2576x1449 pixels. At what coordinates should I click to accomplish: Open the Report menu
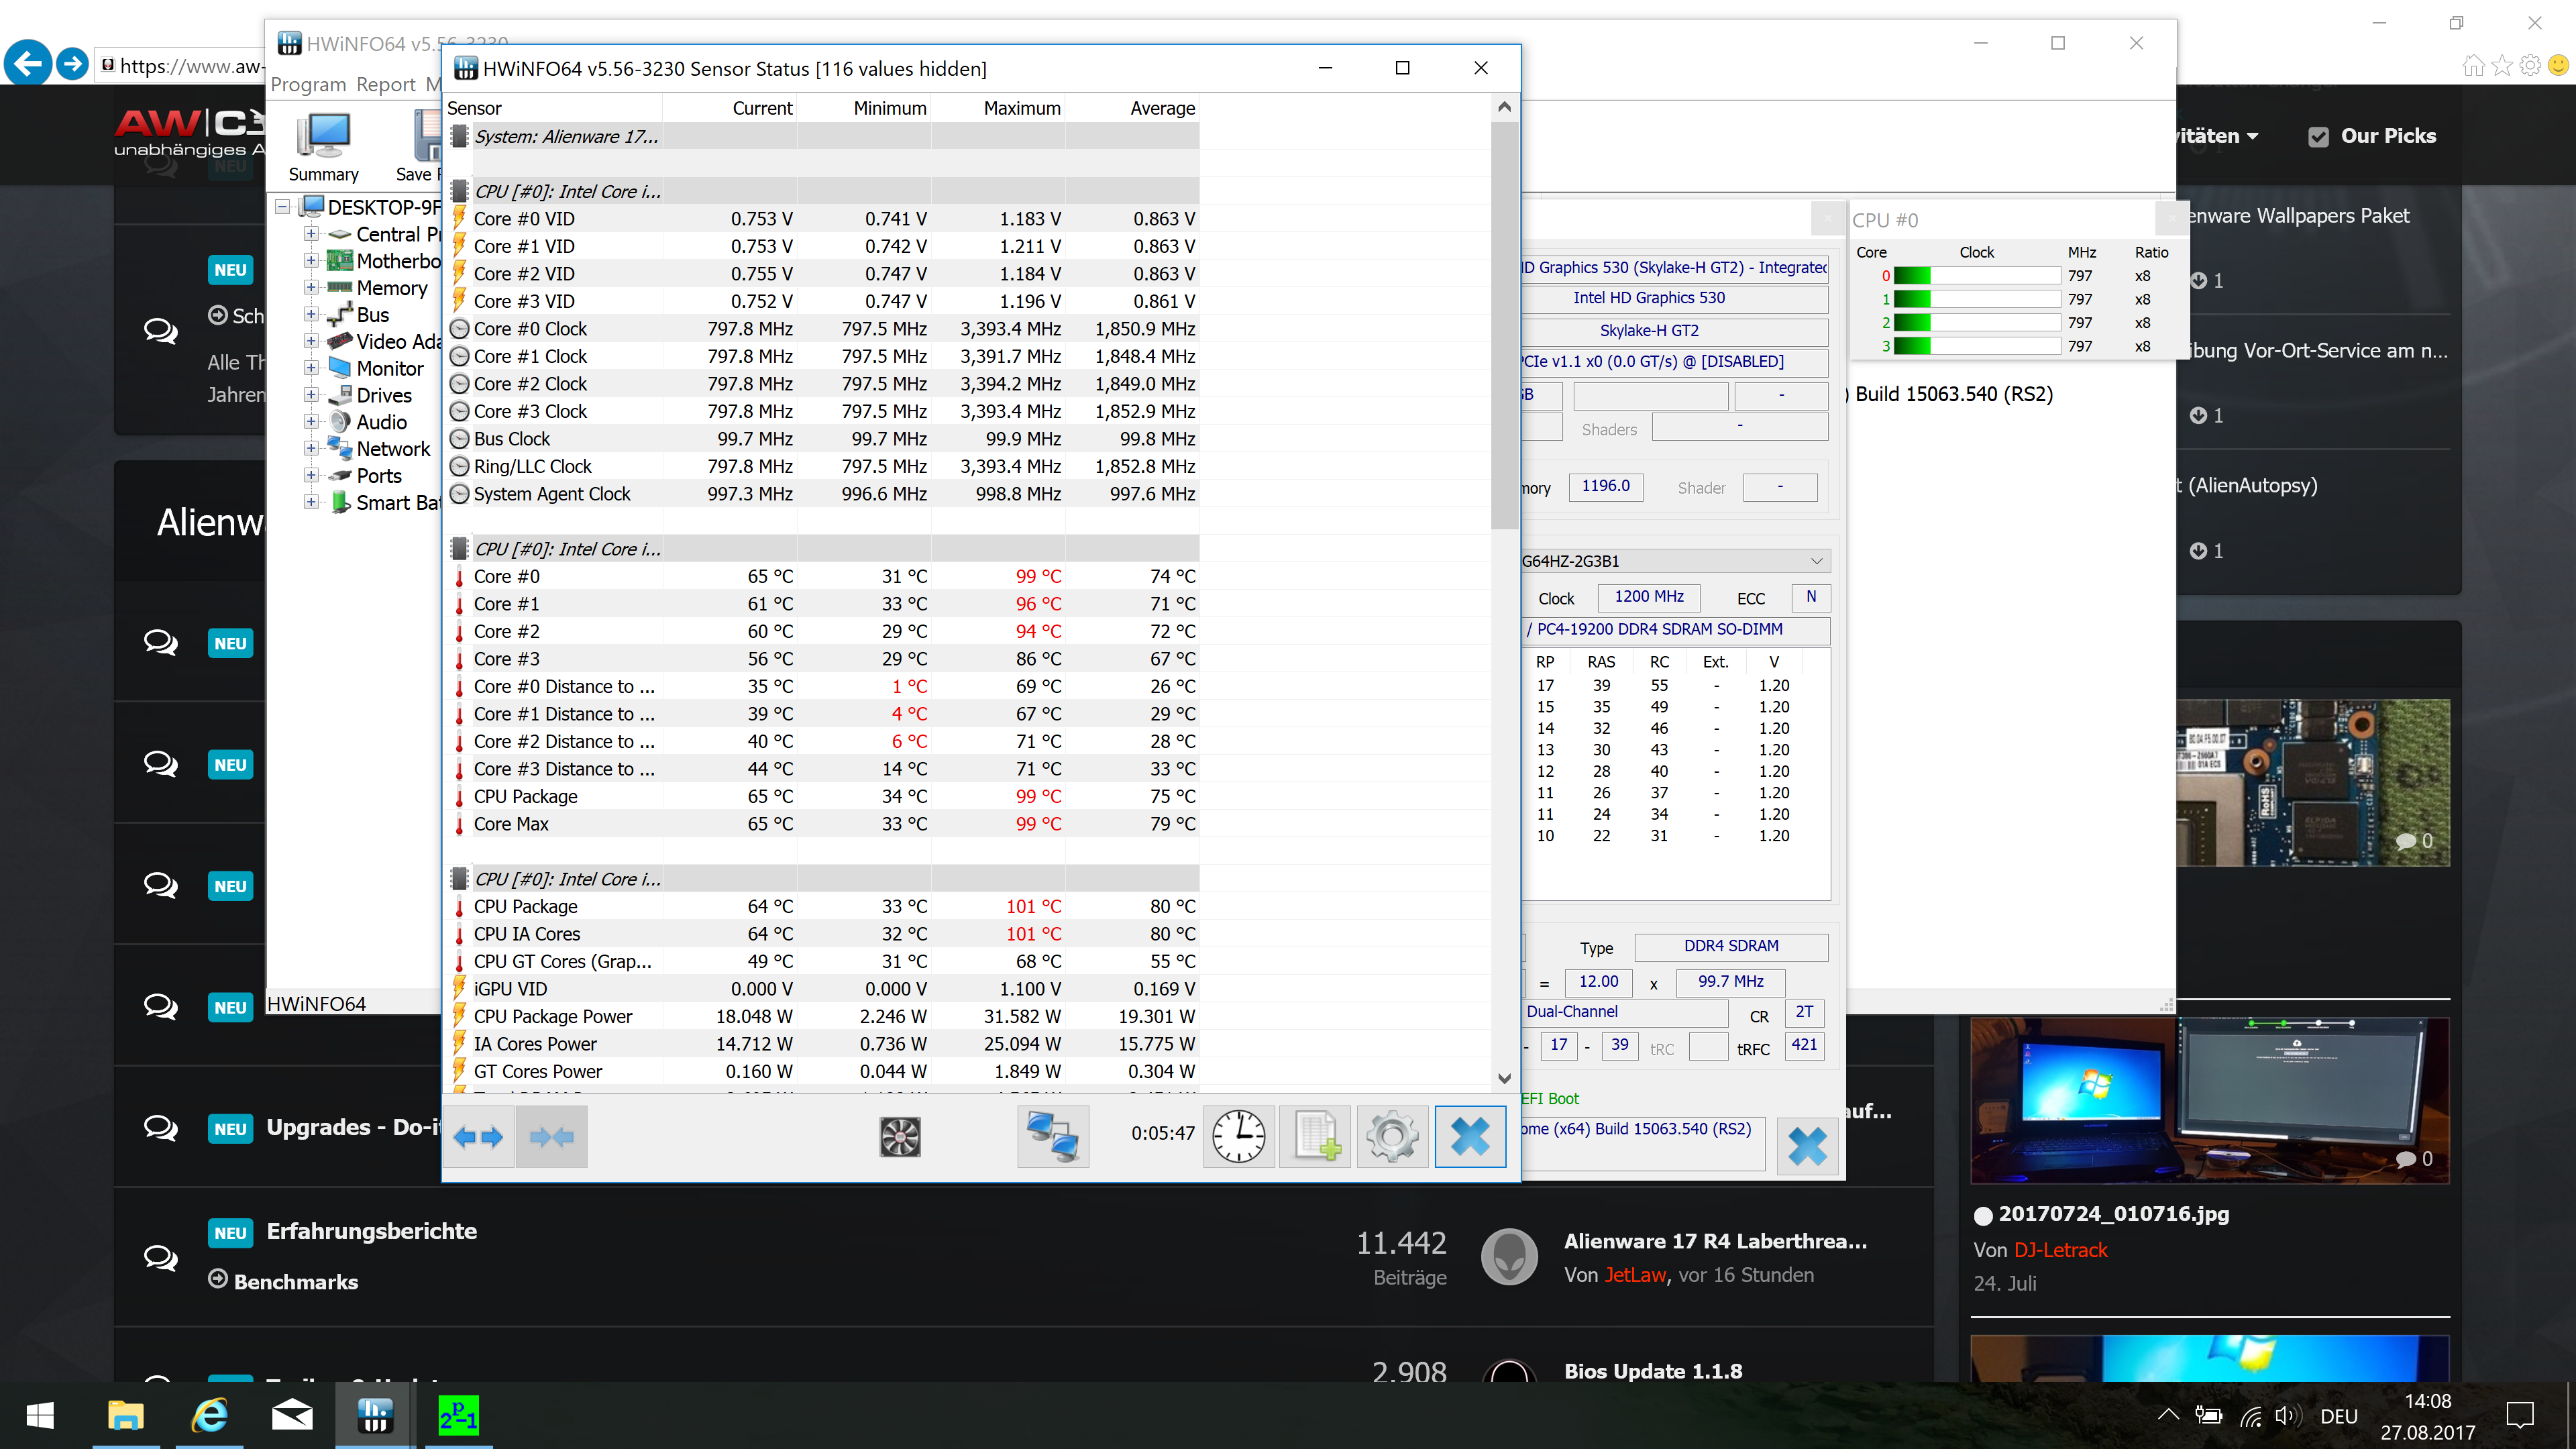386,85
